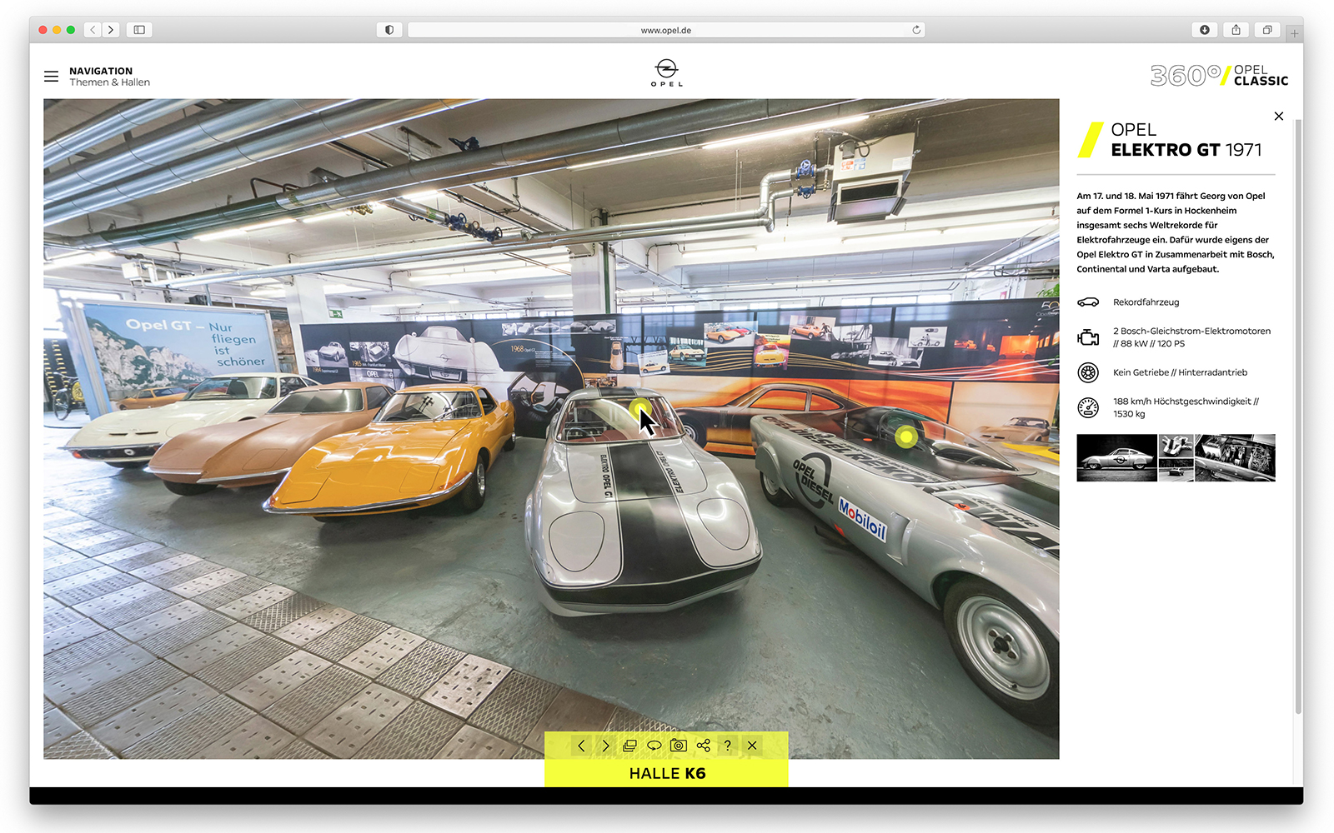Click the hotspot on the Elektro GT windshield

(x=640, y=408)
